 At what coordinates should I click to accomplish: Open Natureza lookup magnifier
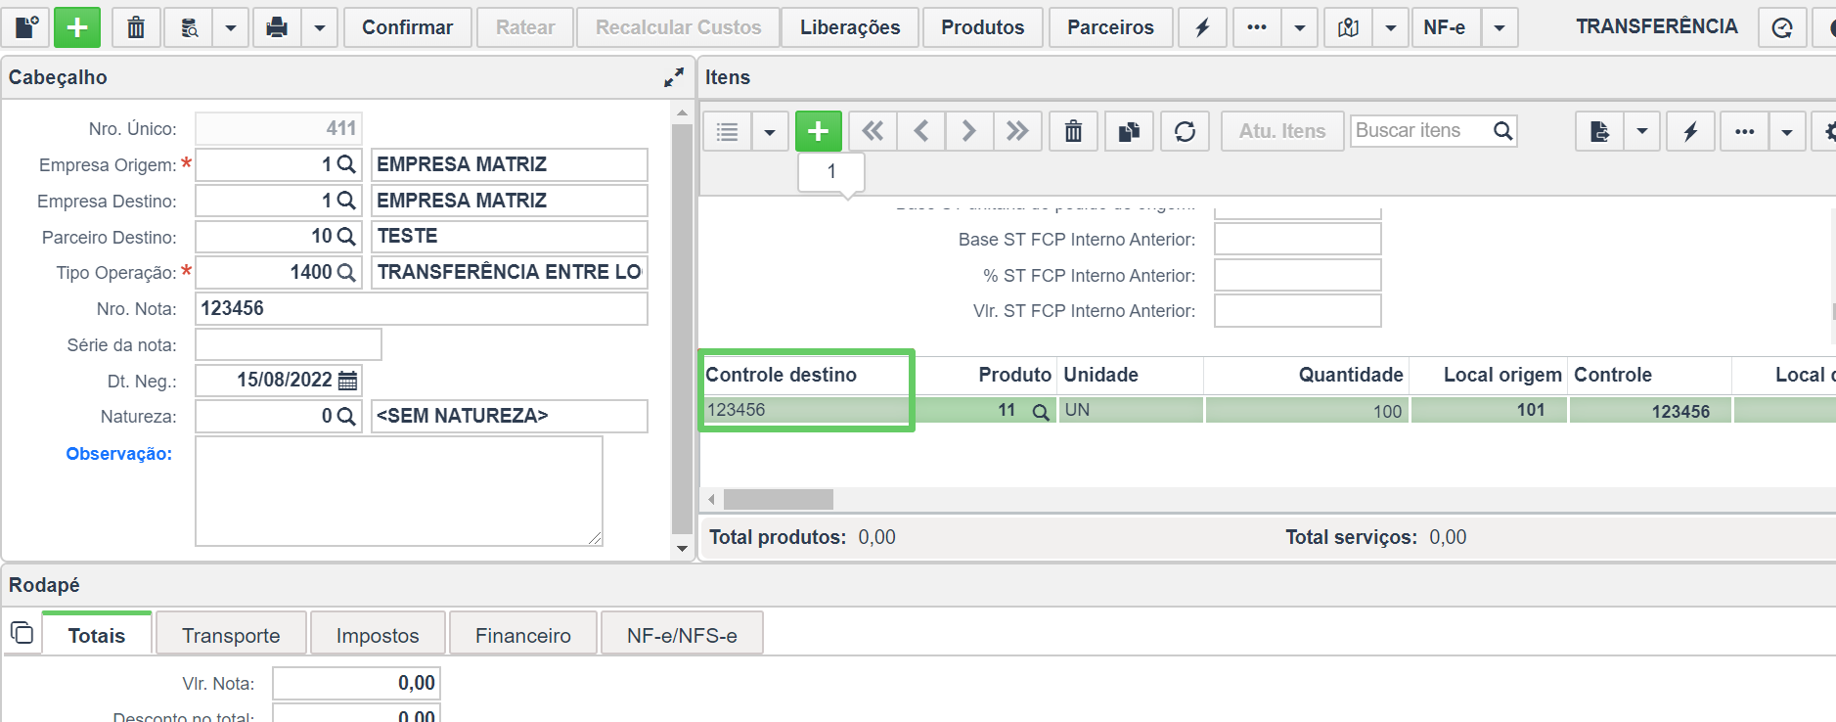[x=346, y=417]
